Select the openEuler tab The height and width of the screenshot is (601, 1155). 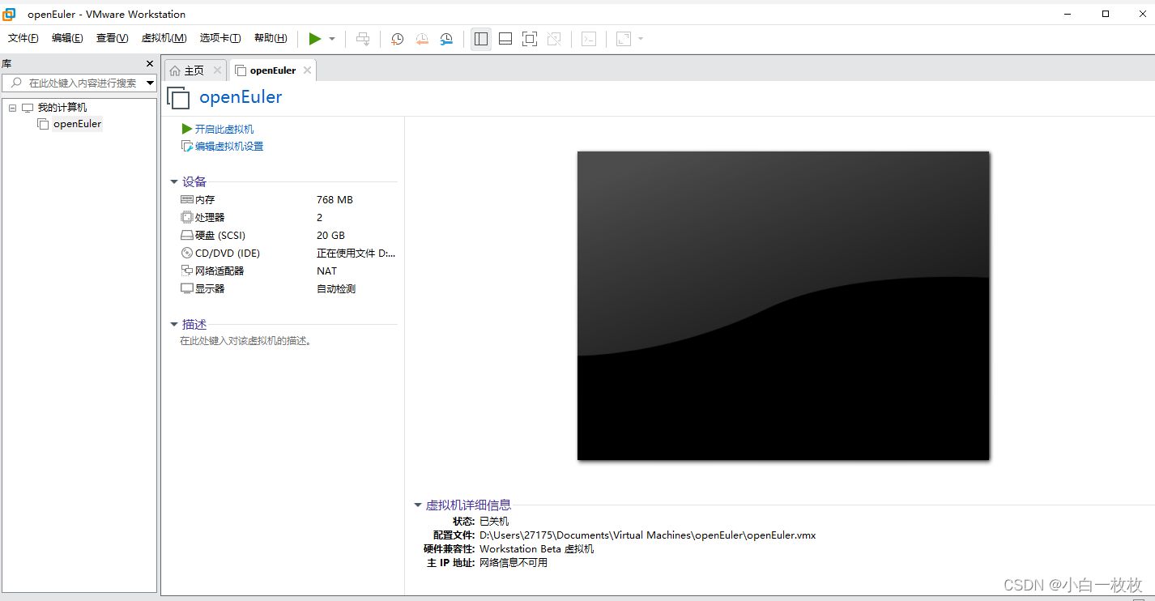pyautogui.click(x=273, y=70)
